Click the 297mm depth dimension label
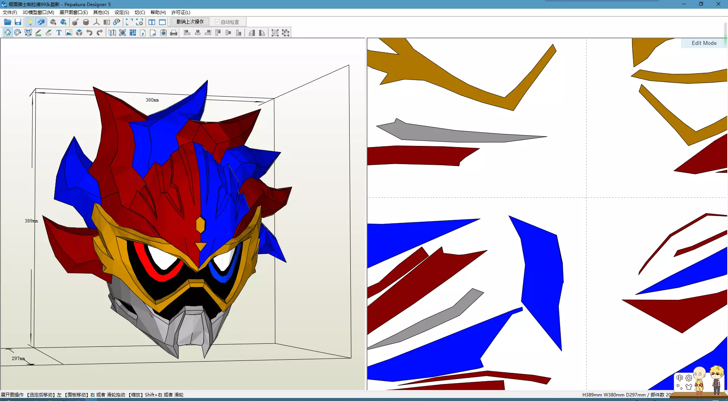The image size is (728, 401). [18, 359]
